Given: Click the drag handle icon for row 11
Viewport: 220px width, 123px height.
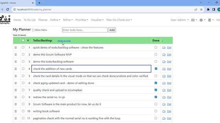Looking at the screenshot, I should (x=16, y=118).
